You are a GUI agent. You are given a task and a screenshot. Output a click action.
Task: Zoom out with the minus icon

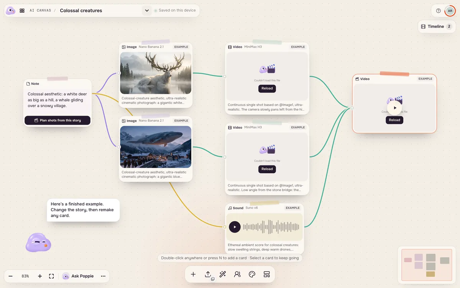[x=11, y=276]
